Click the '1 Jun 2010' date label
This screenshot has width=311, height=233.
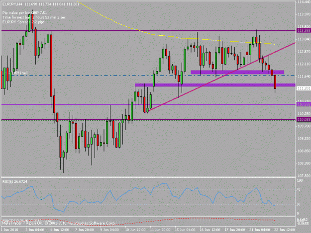[x=9, y=230]
